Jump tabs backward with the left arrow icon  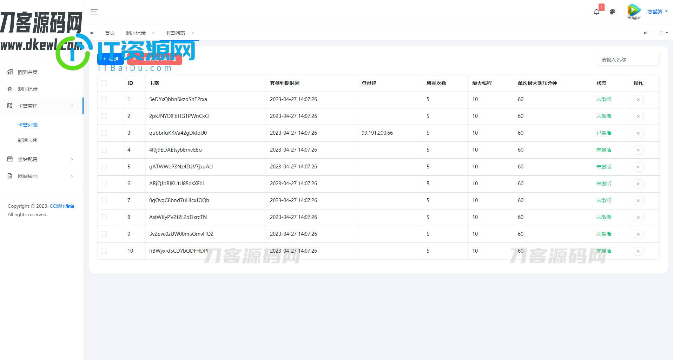(x=92, y=33)
